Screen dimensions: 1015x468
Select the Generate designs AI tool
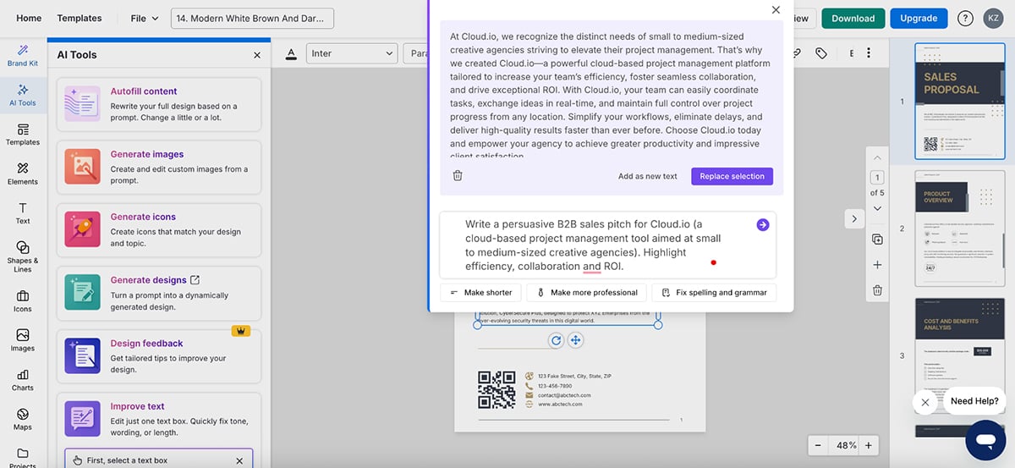click(159, 293)
